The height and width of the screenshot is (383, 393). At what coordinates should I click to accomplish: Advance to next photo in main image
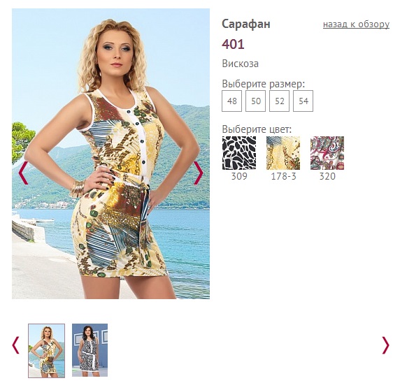[199, 173]
